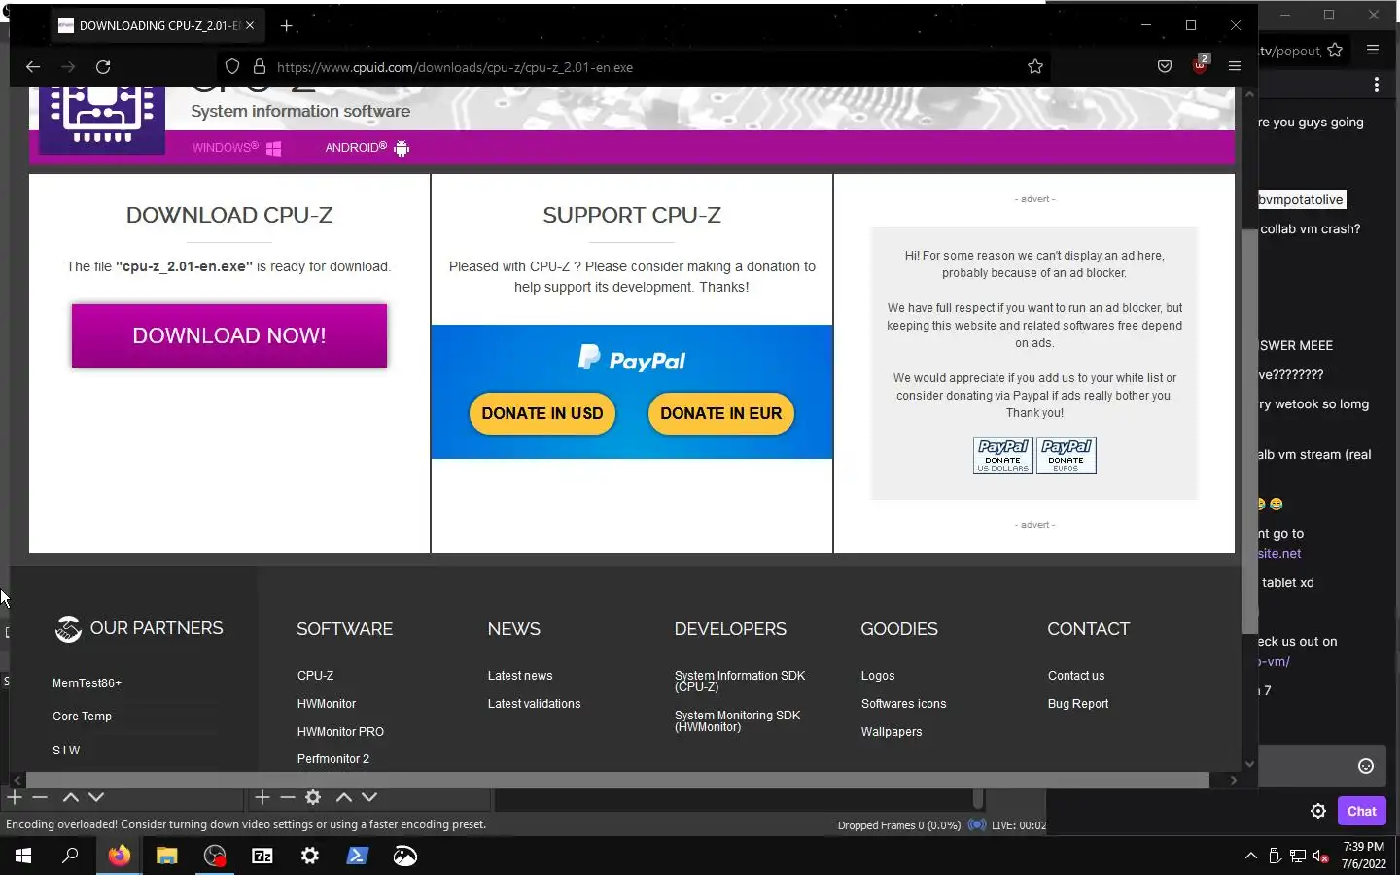Open Perfmonitor 2 software link

[x=333, y=759]
